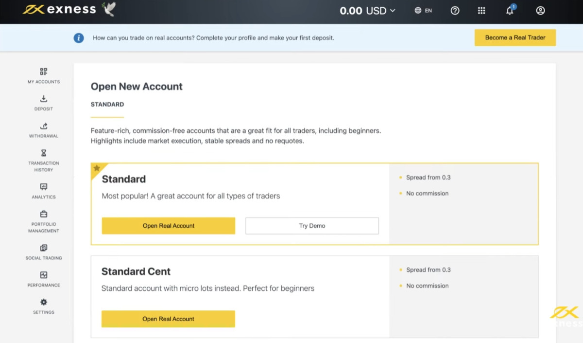Click Become a Real Trader button
The width and height of the screenshot is (583, 343).
click(x=515, y=37)
